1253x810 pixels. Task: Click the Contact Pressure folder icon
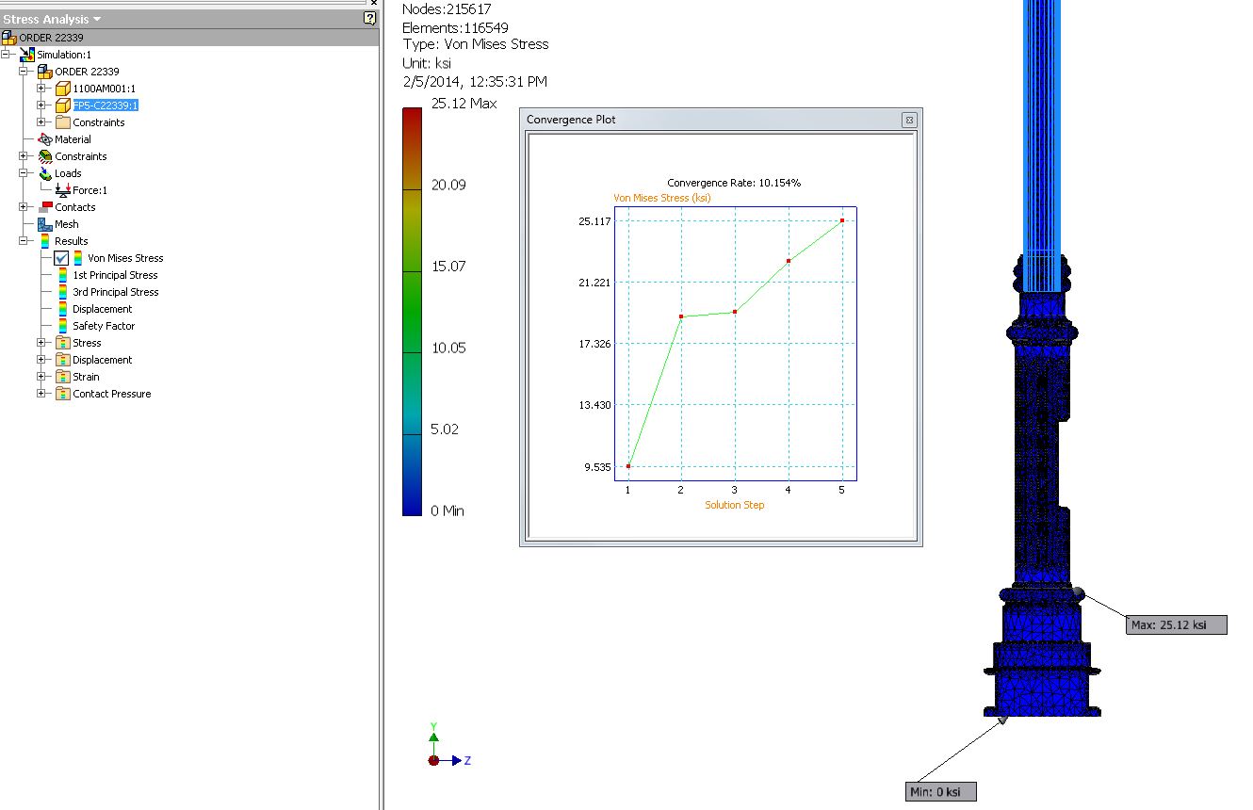pos(63,394)
